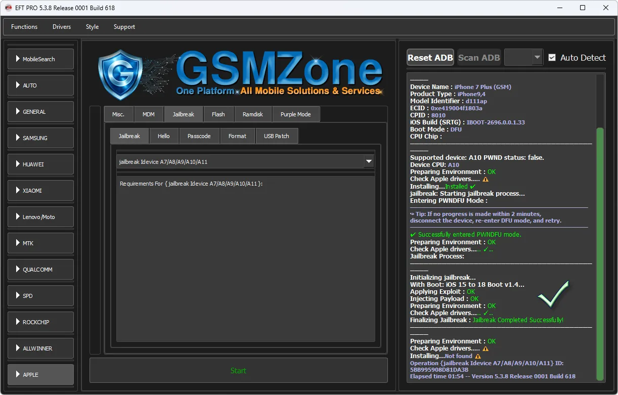Image resolution: width=618 pixels, height=395 pixels.
Task: Select the USB Patch sub-tab
Action: 276,136
